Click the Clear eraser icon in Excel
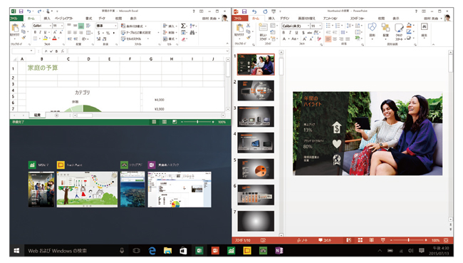This screenshot has width=463, height=263. click(183, 39)
